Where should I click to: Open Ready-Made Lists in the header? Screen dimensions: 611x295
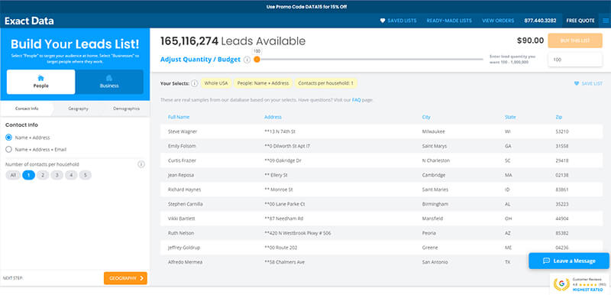(x=449, y=21)
